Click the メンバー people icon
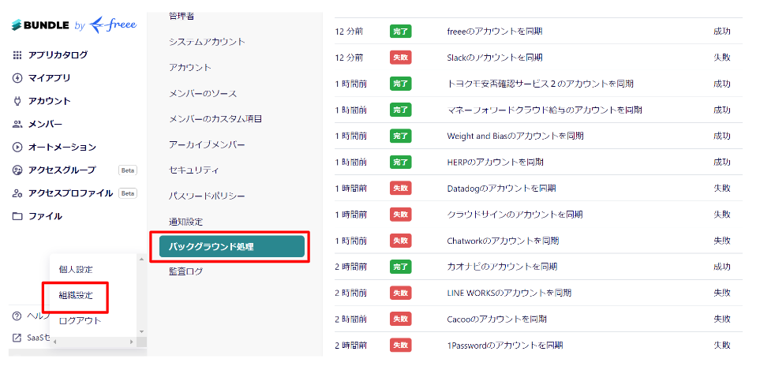Screen dimensions: 760x370 pos(17,124)
